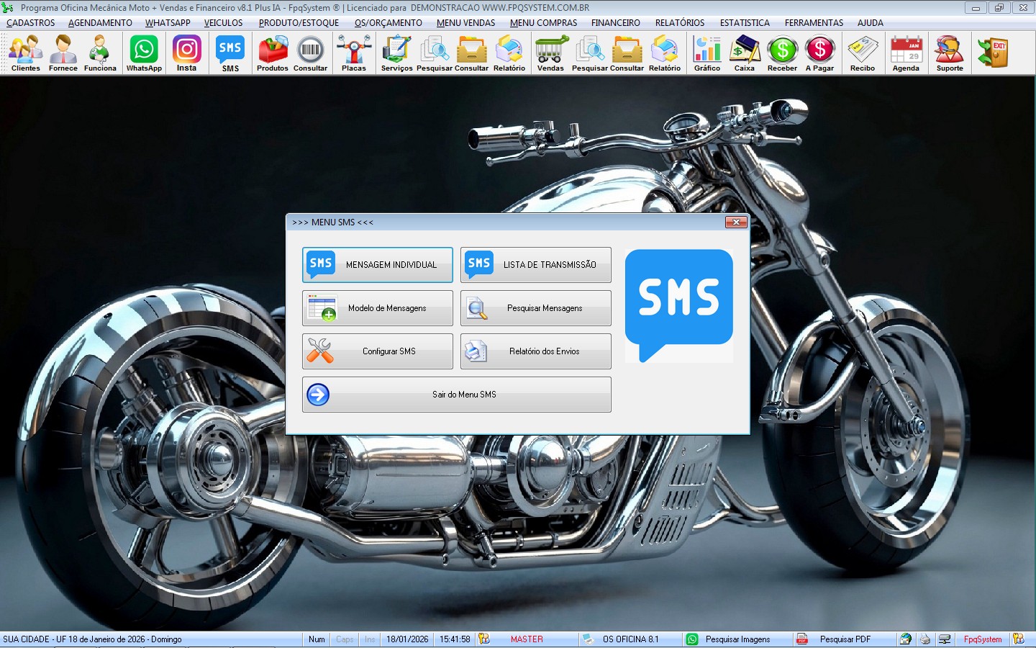The width and height of the screenshot is (1036, 648).
Task: Click the Vendas shopping cart icon
Action: pos(550,53)
